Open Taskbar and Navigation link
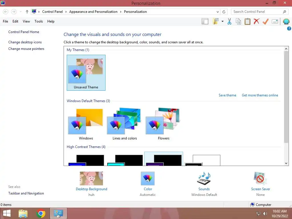 coord(26,193)
